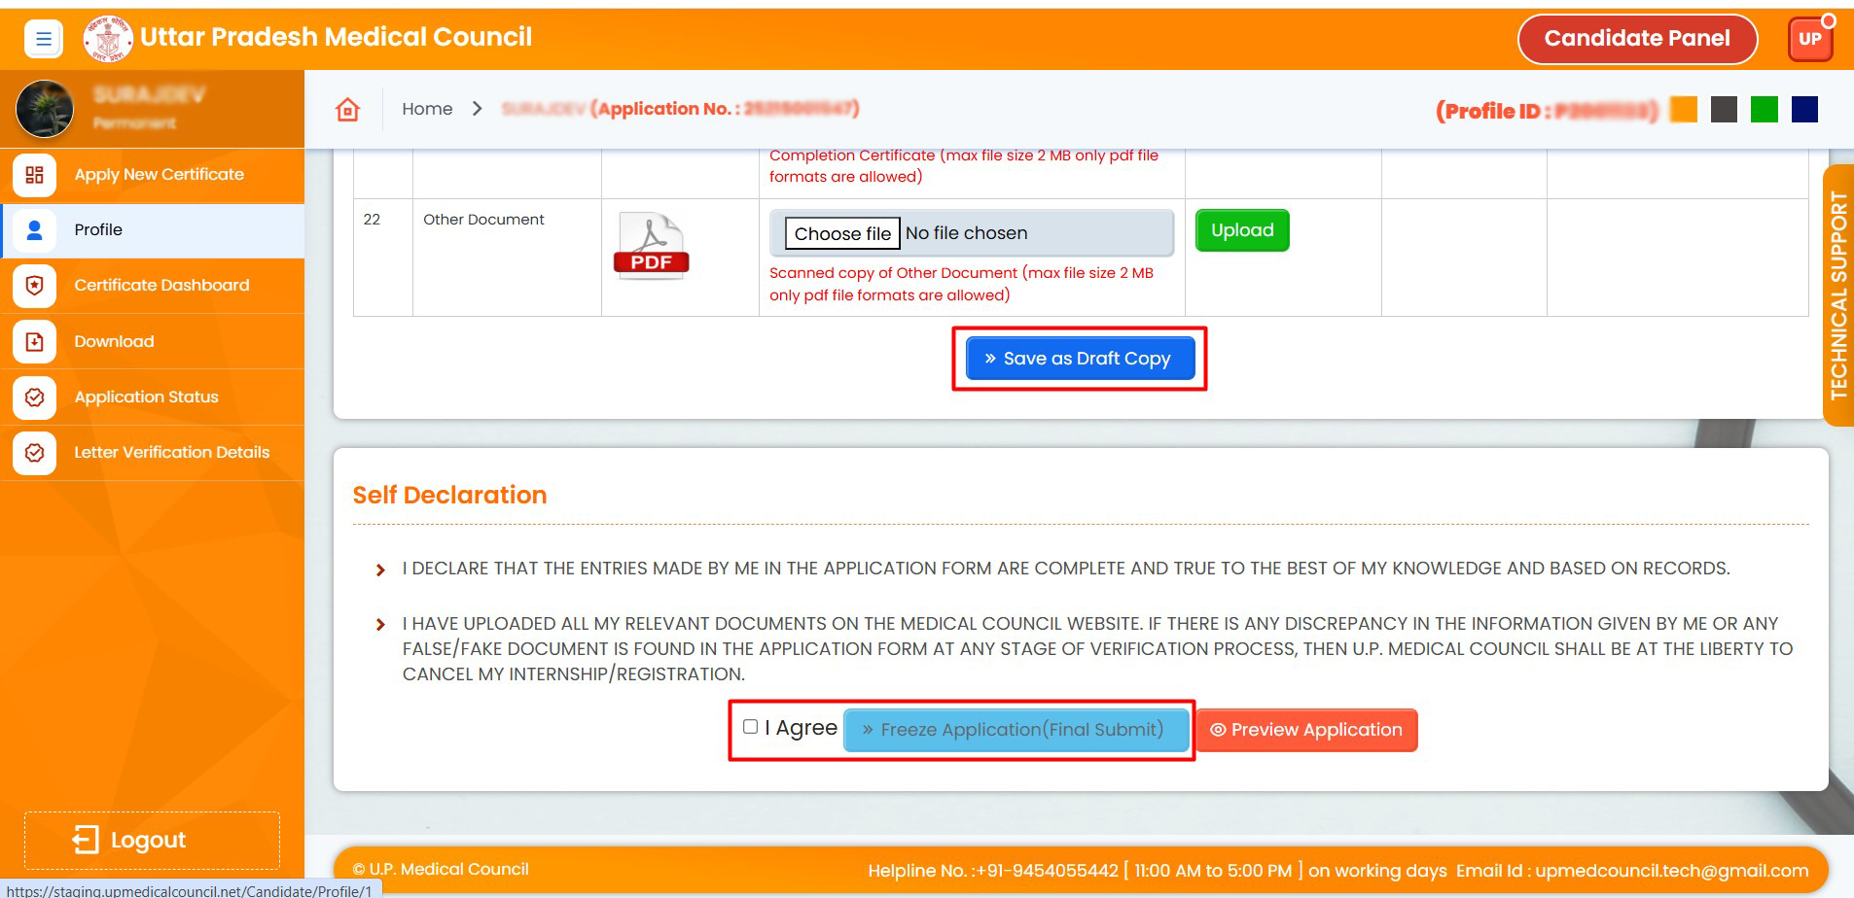Click the PDF icon for Other Document
This screenshot has height=898, width=1854.
pos(651,247)
